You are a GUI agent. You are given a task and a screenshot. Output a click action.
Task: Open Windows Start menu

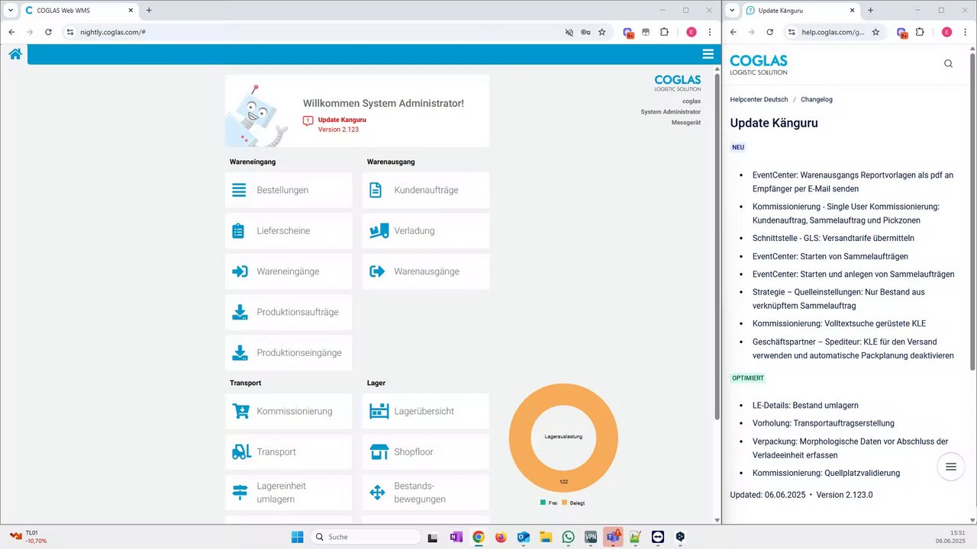(298, 537)
